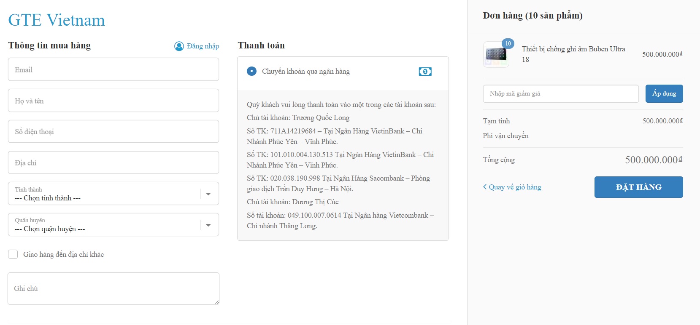
Task: Follow the Đăng nhập login link
Action: pyautogui.click(x=203, y=46)
